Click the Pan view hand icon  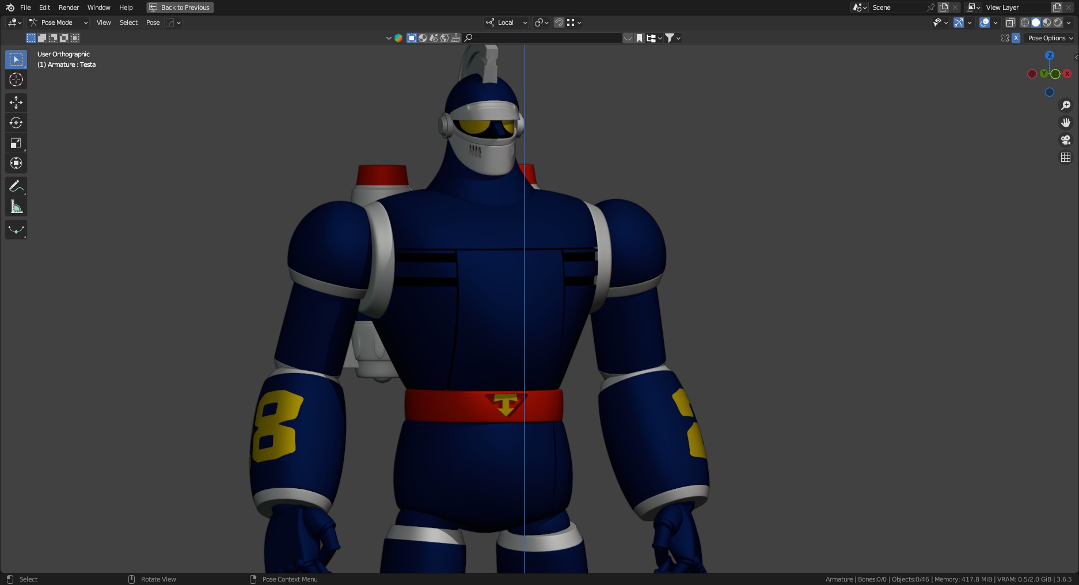pyautogui.click(x=1066, y=123)
